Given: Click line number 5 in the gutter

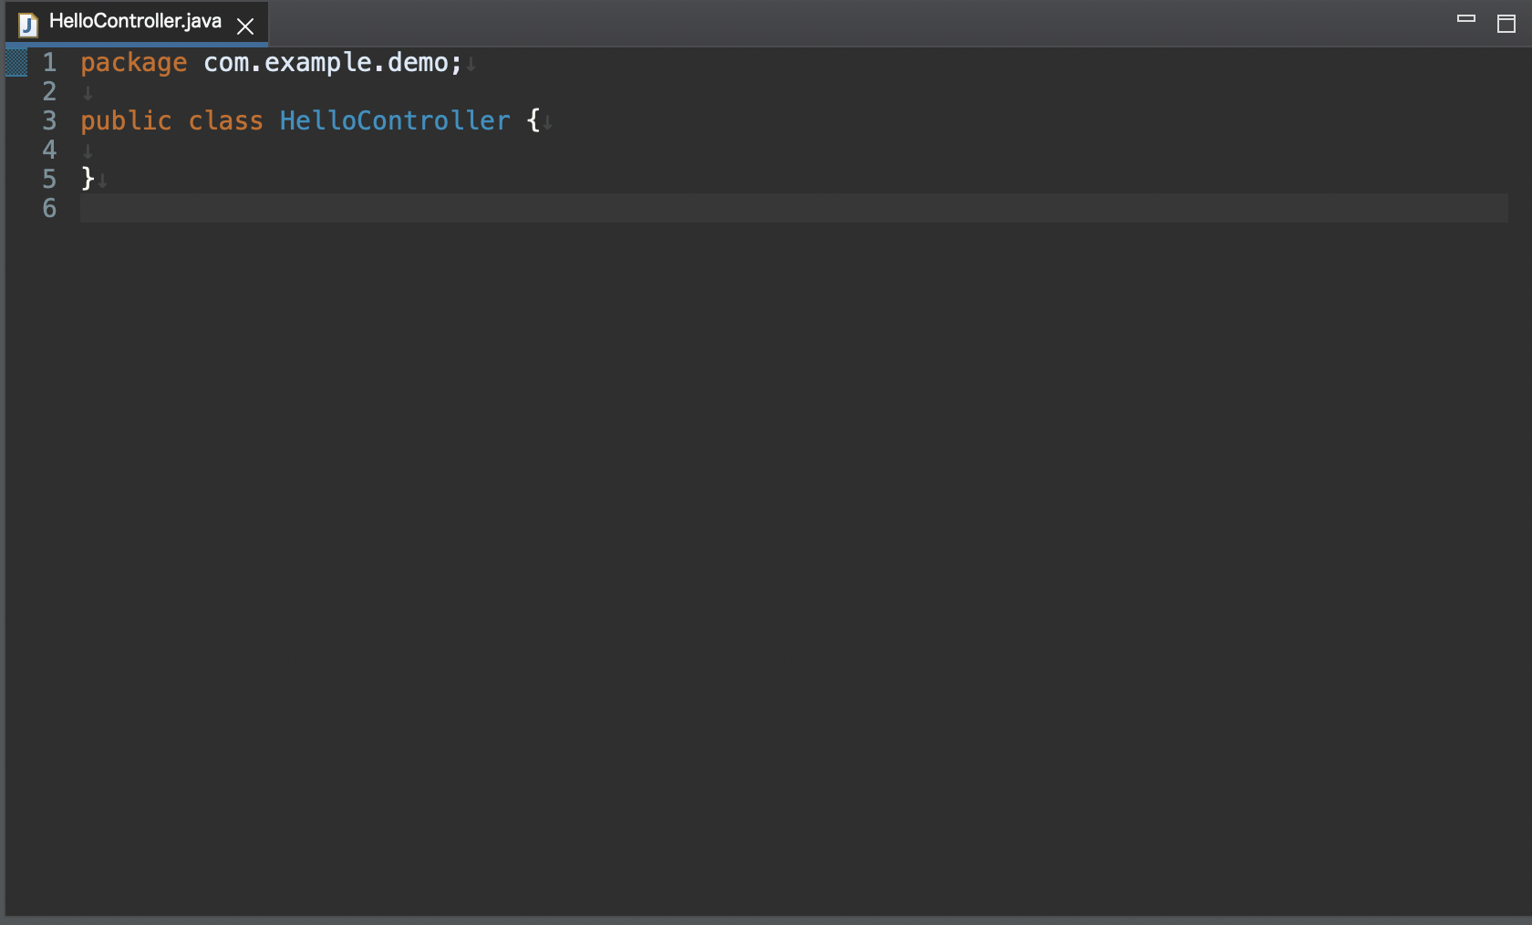Looking at the screenshot, I should click(49, 180).
